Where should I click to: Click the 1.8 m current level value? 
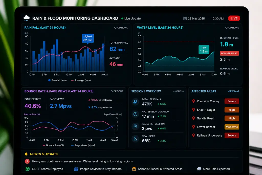226,44
